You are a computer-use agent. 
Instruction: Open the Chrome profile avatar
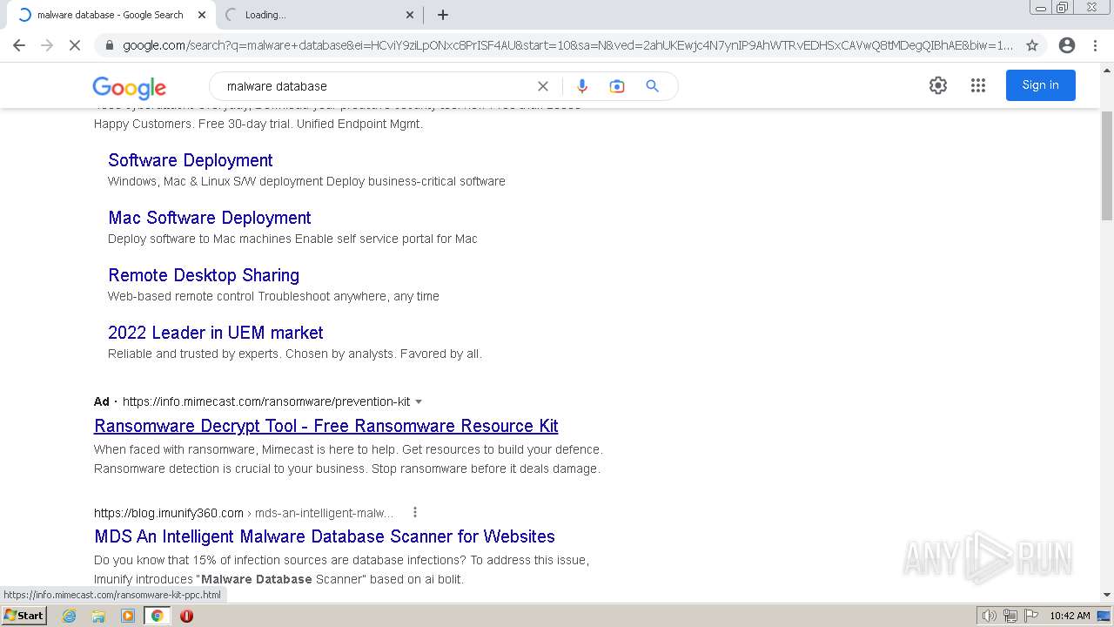[1067, 45]
